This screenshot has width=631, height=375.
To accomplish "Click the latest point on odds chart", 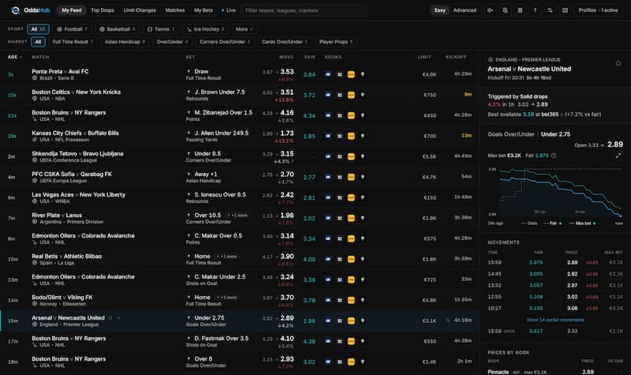I will [x=621, y=218].
